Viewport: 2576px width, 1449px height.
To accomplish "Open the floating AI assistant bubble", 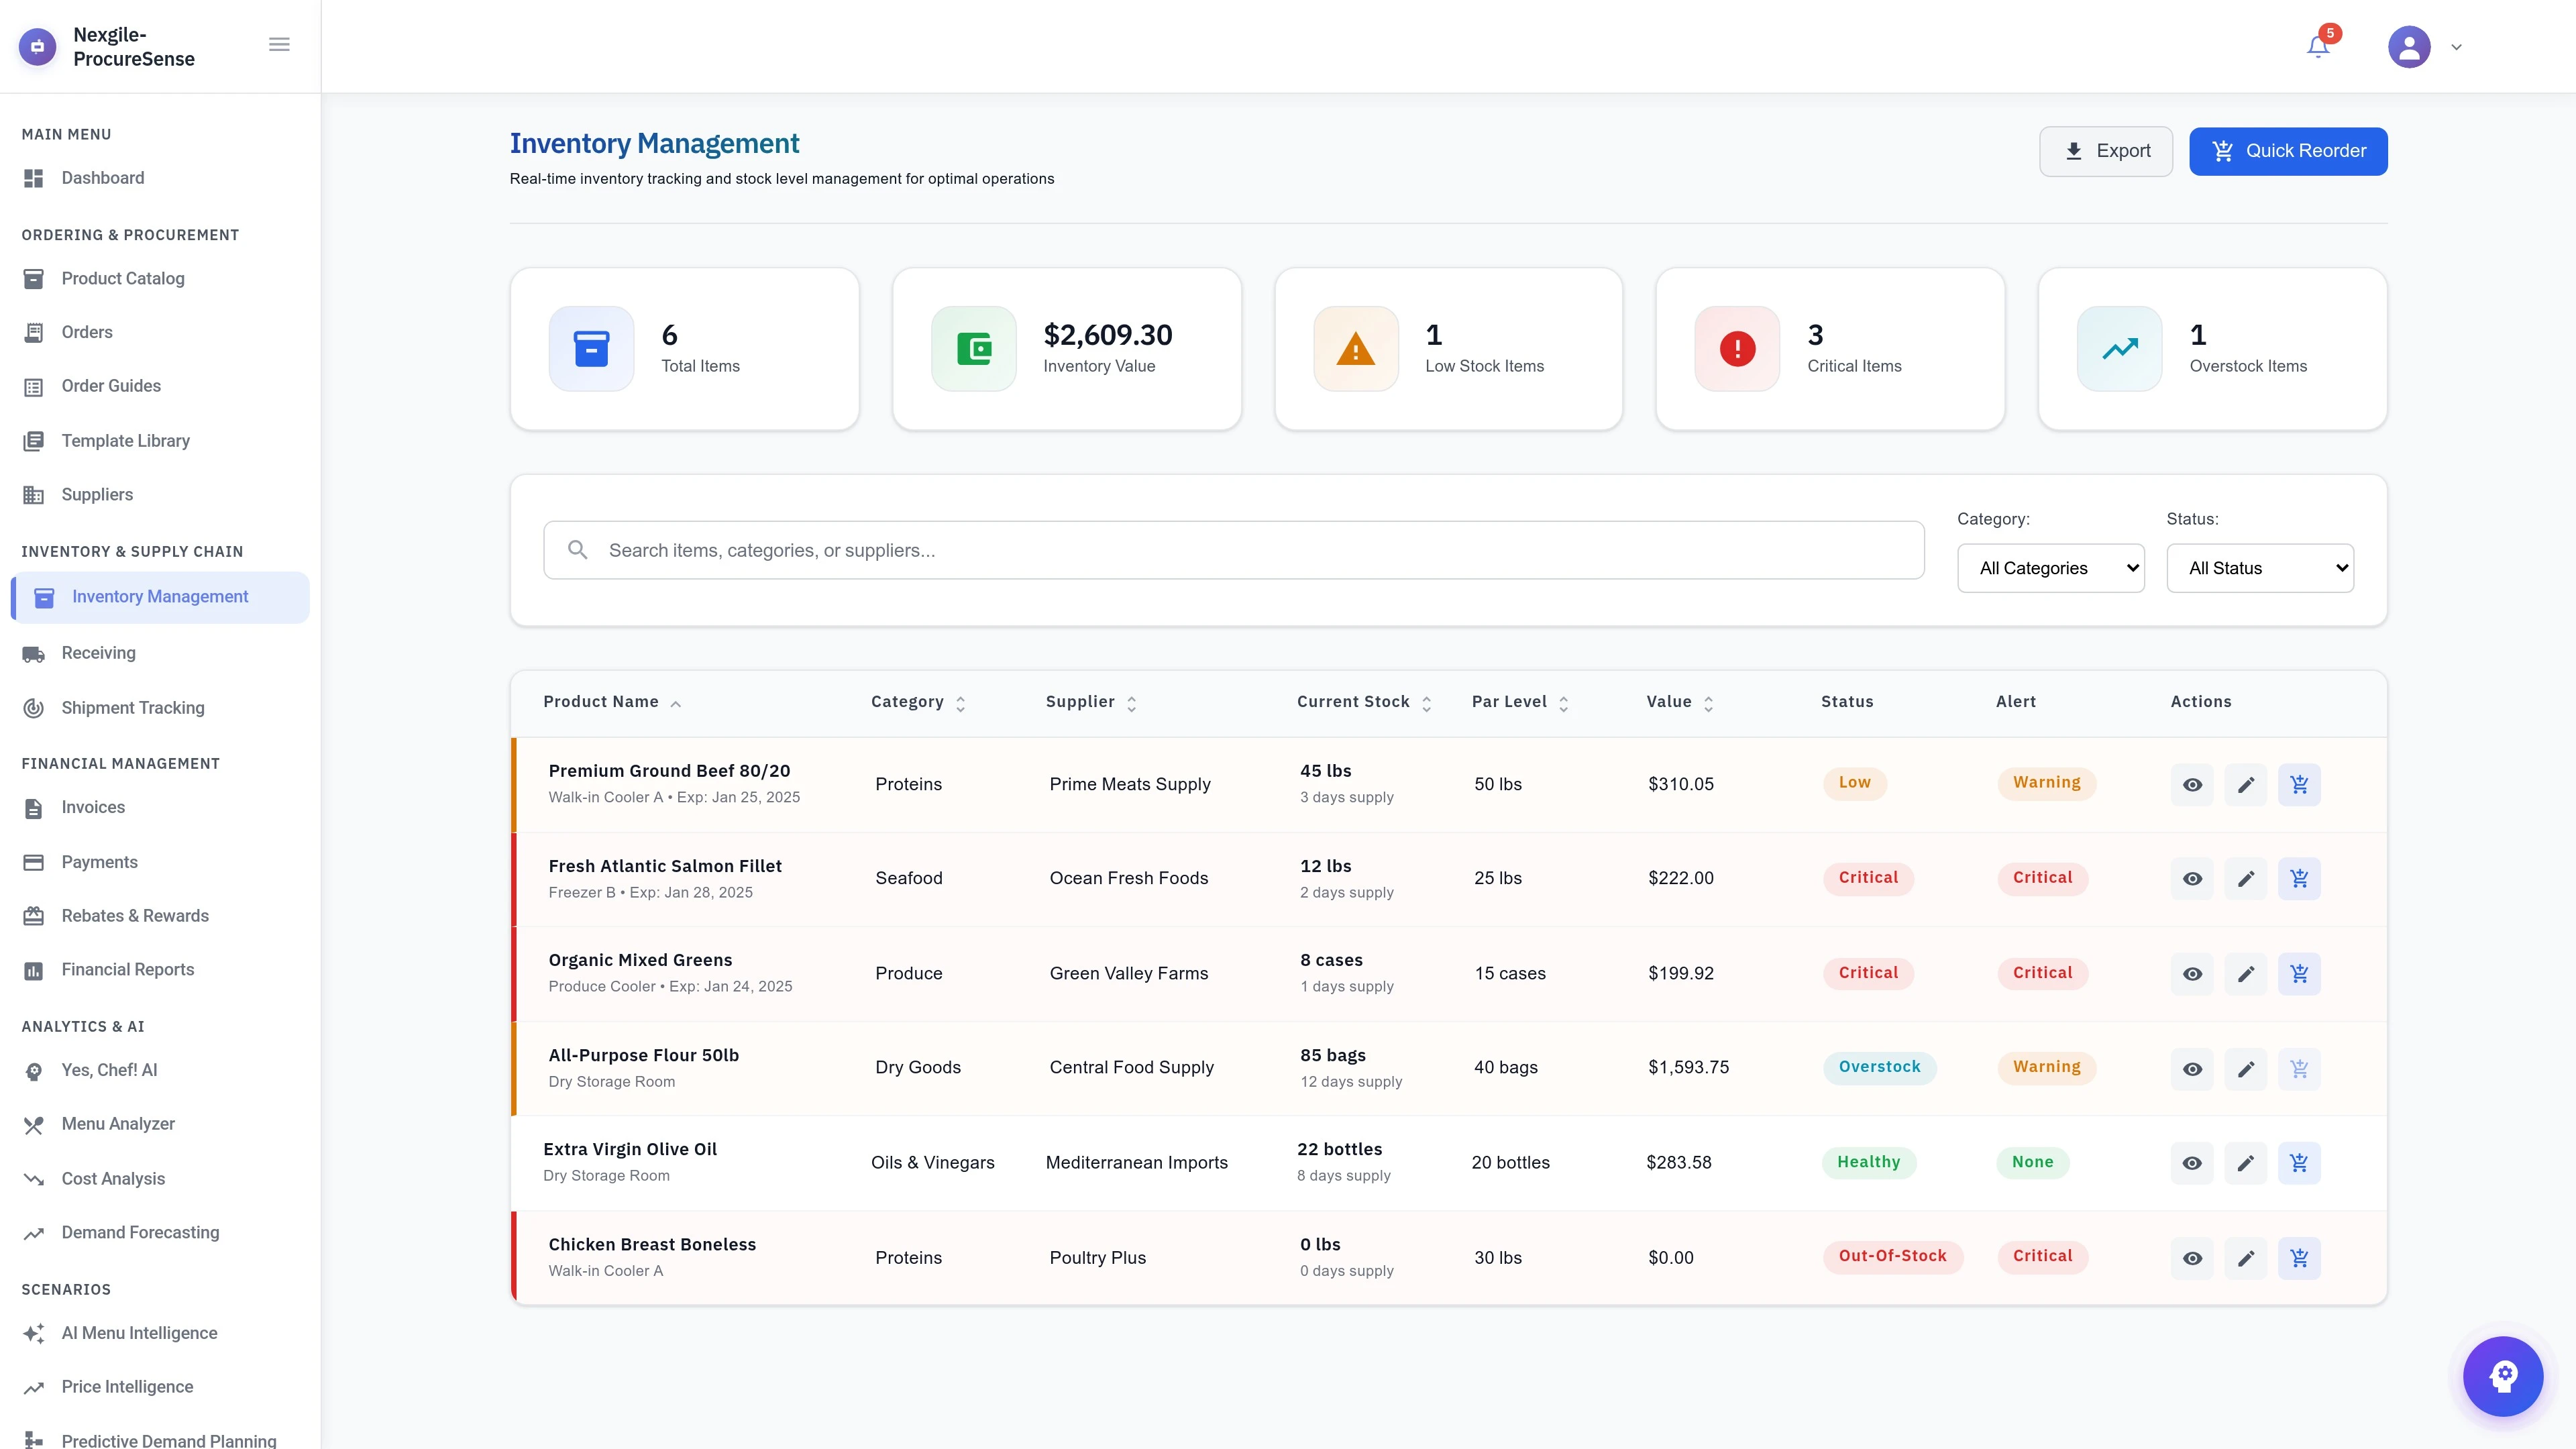I will [x=2503, y=1376].
